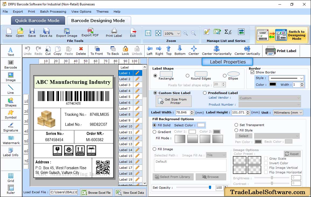Viewport: 311px width, 197px height.
Task: Lock the selected object
Action: pos(125,51)
